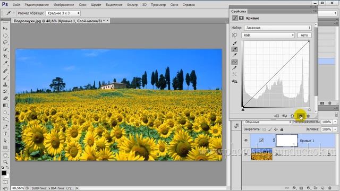Click the white point eyedropper in Curves
Viewport: 340px width, 191px height.
(234, 55)
